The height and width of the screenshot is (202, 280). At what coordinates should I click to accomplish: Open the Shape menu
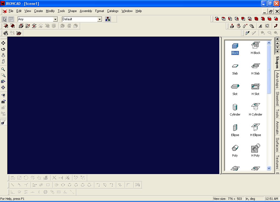click(x=72, y=11)
